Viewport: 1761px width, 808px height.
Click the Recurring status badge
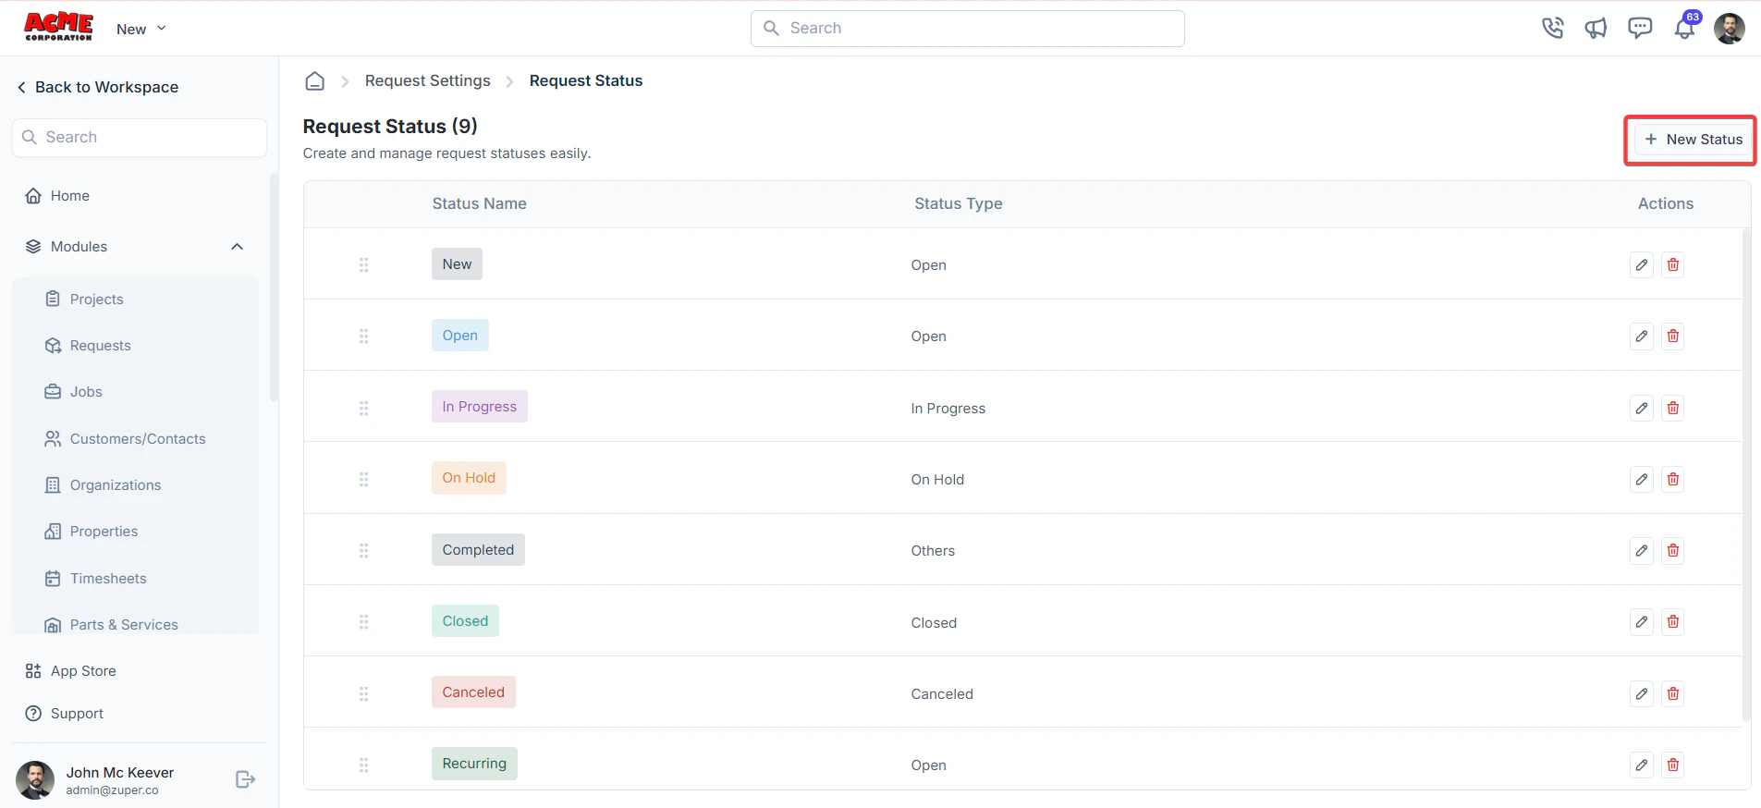click(x=474, y=764)
